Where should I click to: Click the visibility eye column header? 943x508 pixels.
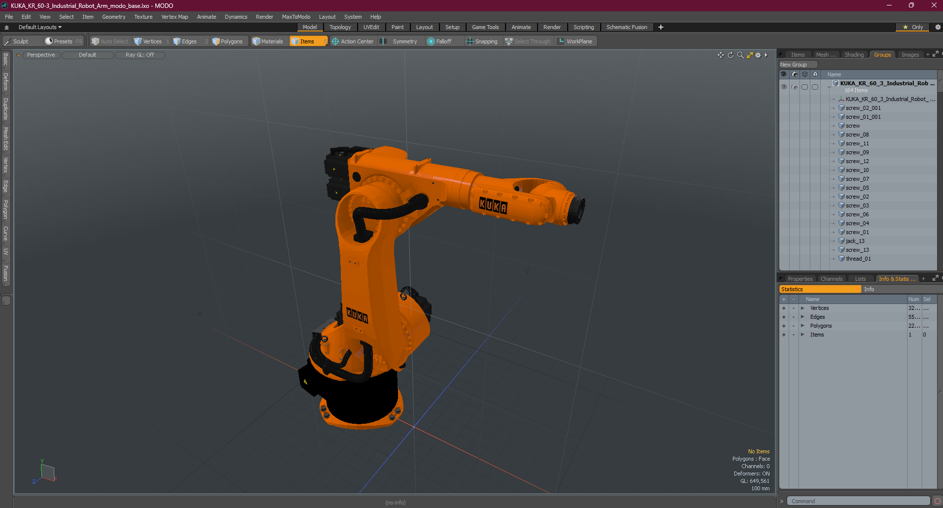(784, 74)
